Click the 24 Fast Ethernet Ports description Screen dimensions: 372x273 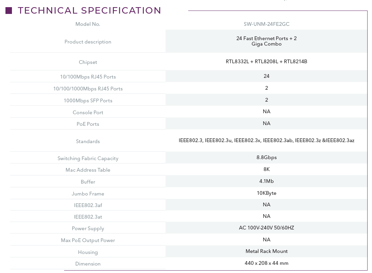pyautogui.click(x=266, y=41)
